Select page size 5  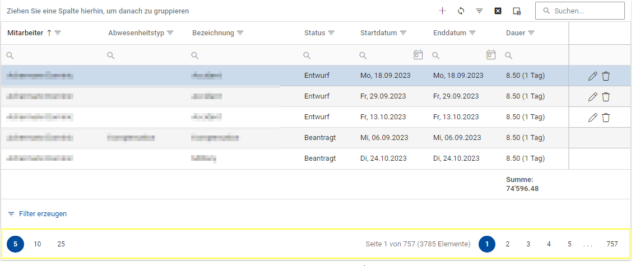[15, 244]
